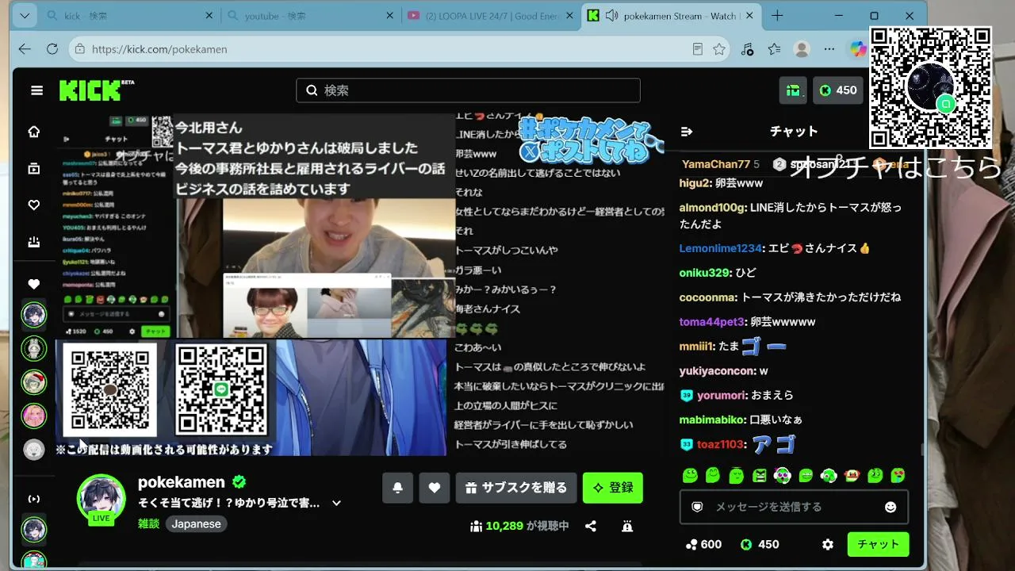Click the Japanese language tag

point(197,523)
